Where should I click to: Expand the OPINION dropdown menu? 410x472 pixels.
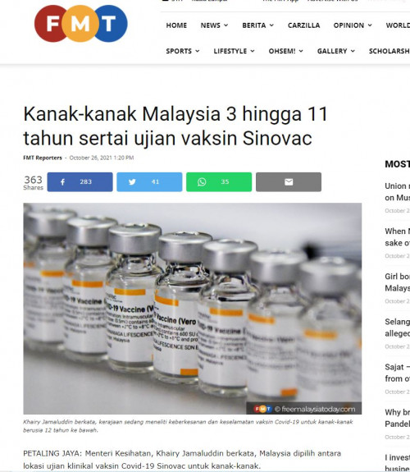(353, 25)
